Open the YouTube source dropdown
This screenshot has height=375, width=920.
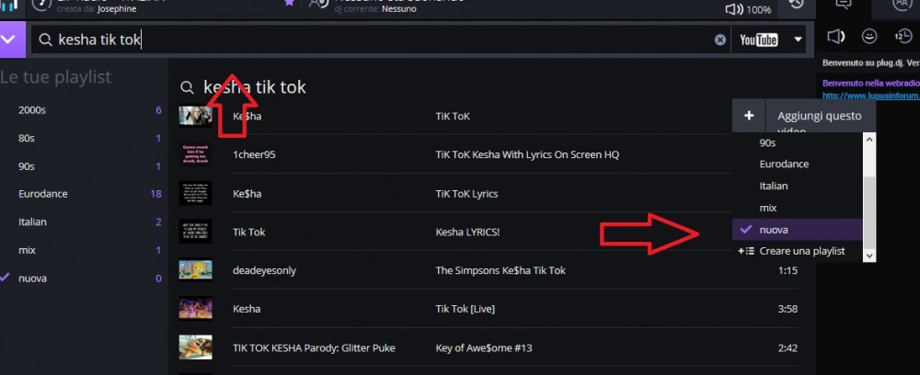798,40
